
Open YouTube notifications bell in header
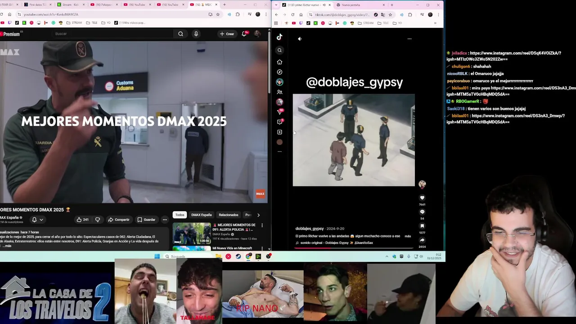click(244, 34)
